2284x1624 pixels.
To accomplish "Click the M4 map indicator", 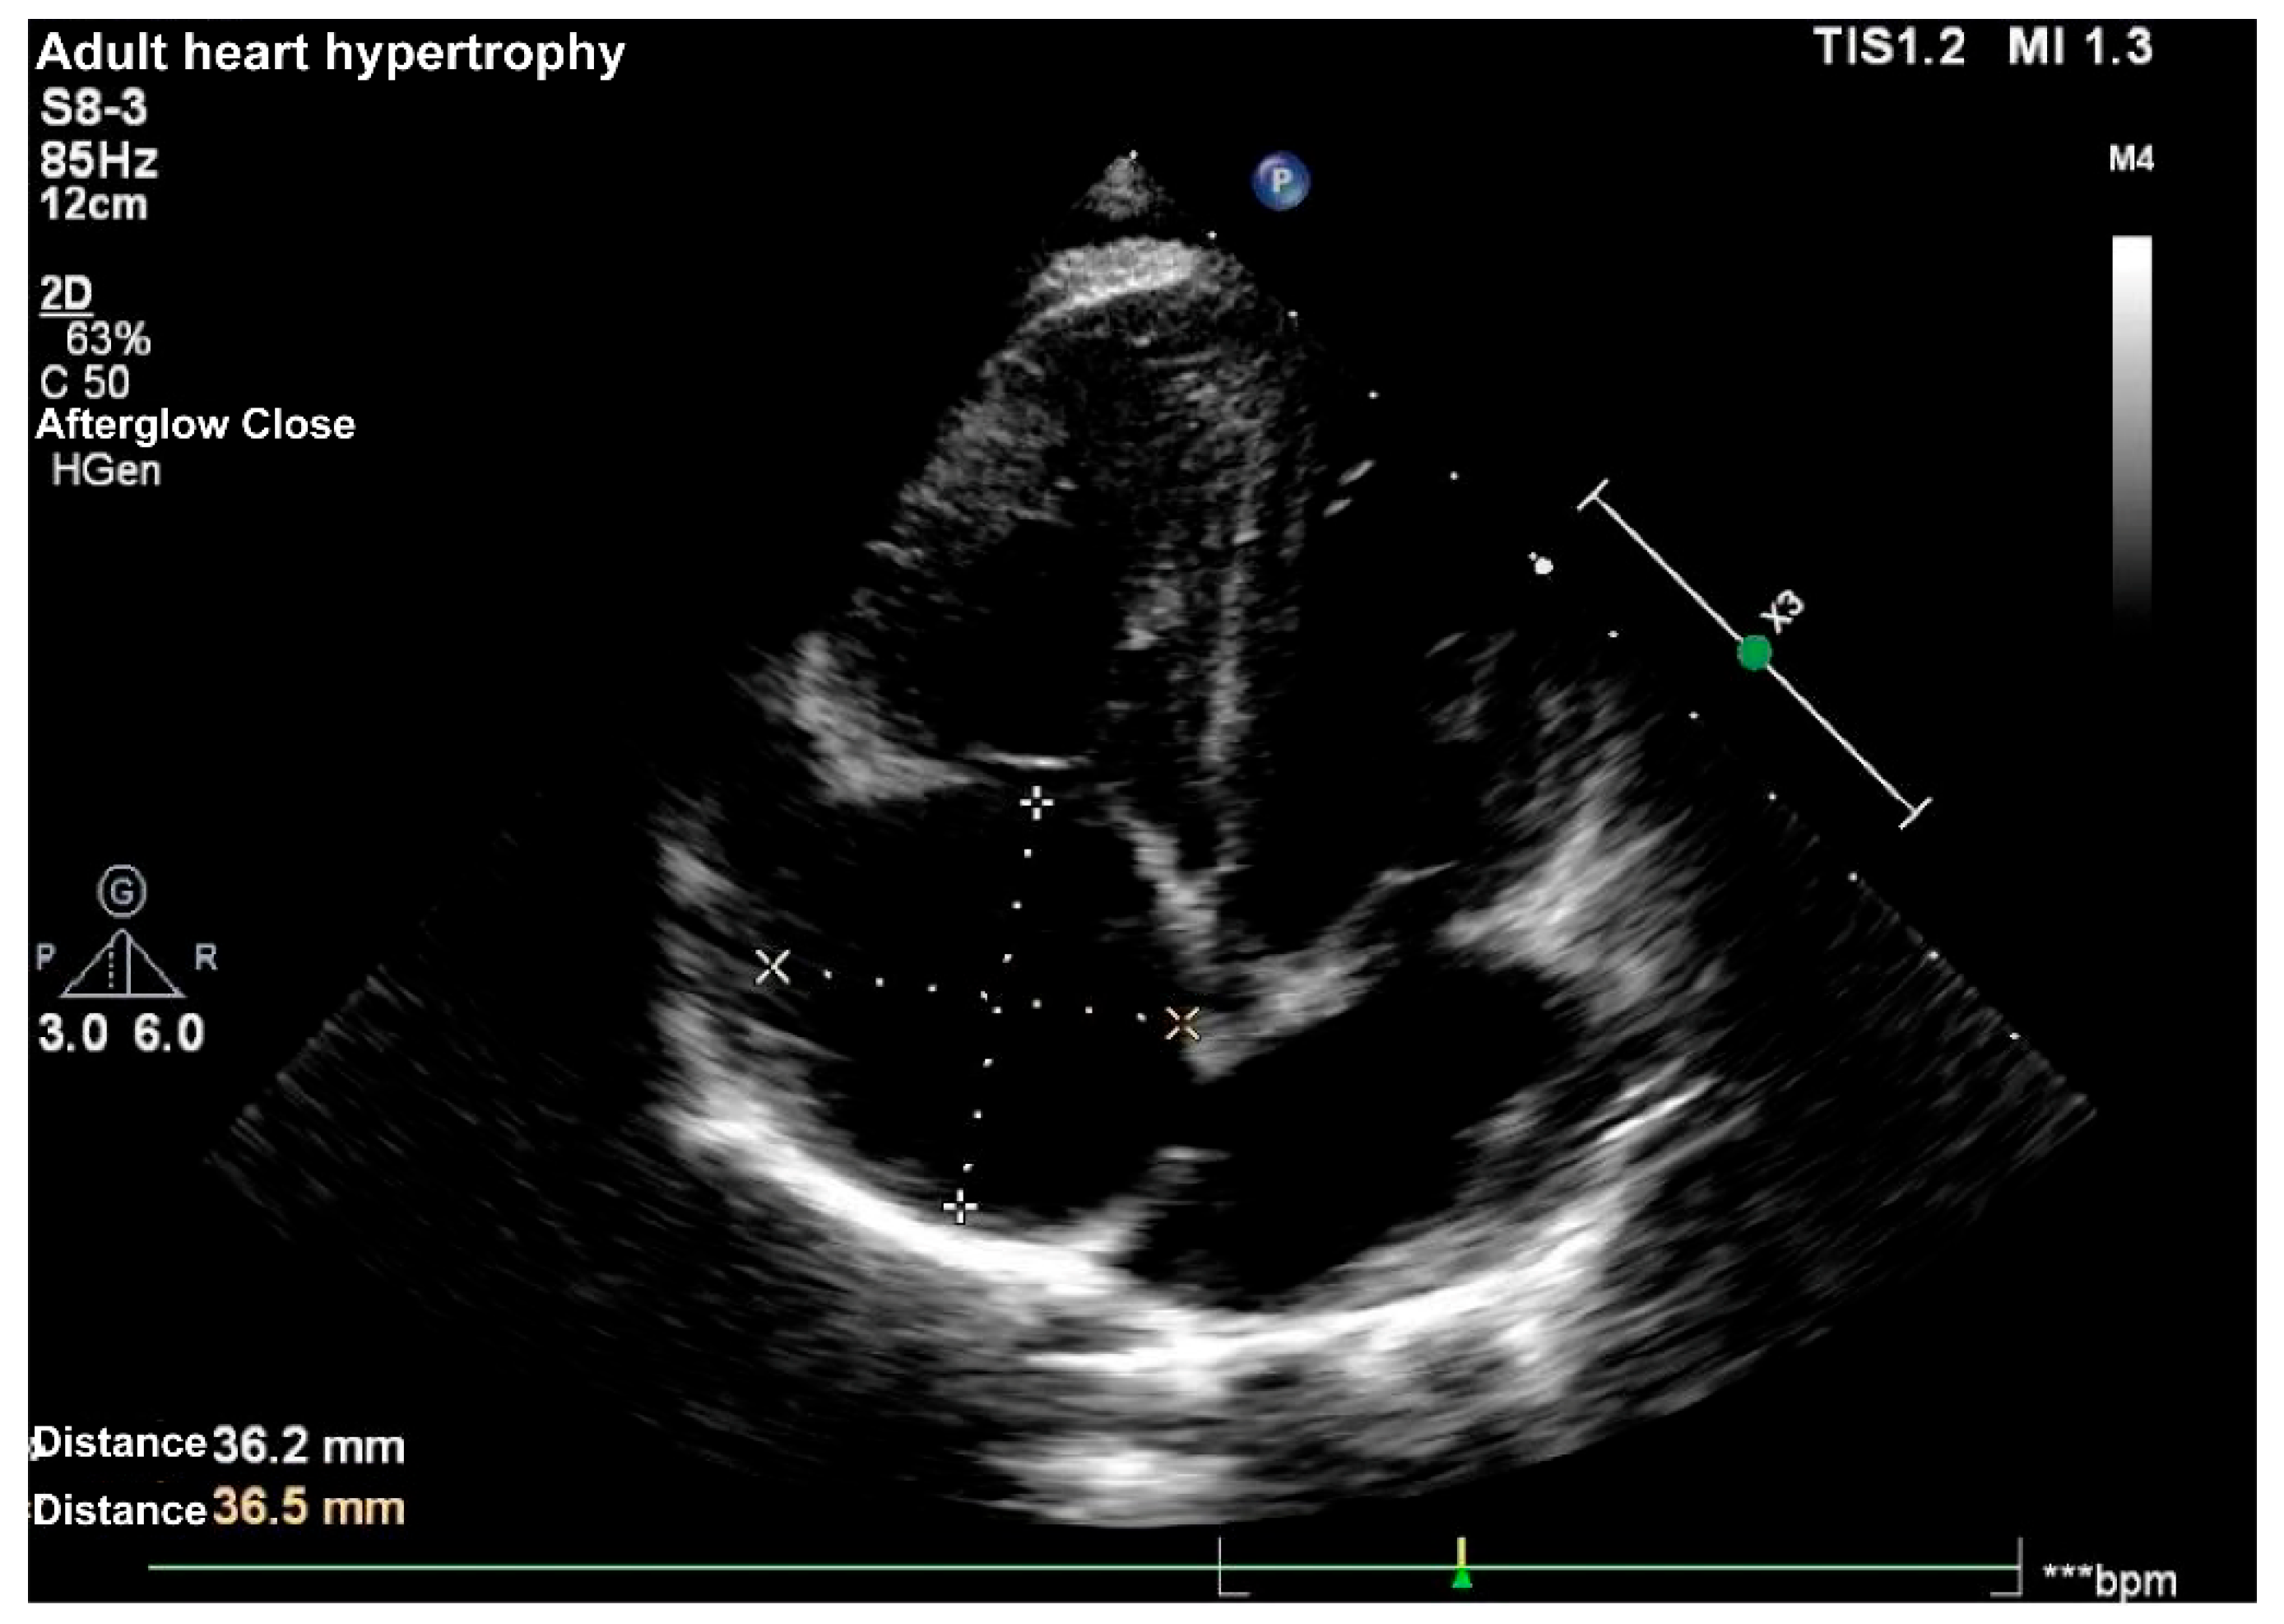I will click(2130, 160).
